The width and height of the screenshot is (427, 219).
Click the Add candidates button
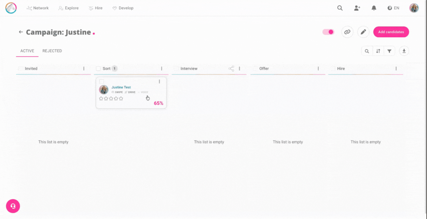tap(391, 32)
